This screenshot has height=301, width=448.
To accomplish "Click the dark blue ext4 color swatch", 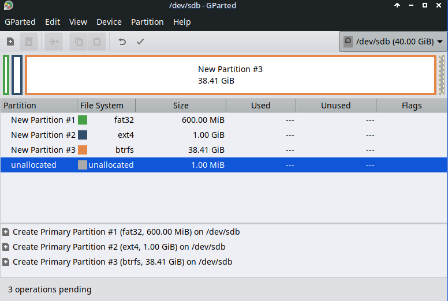I will [83, 135].
